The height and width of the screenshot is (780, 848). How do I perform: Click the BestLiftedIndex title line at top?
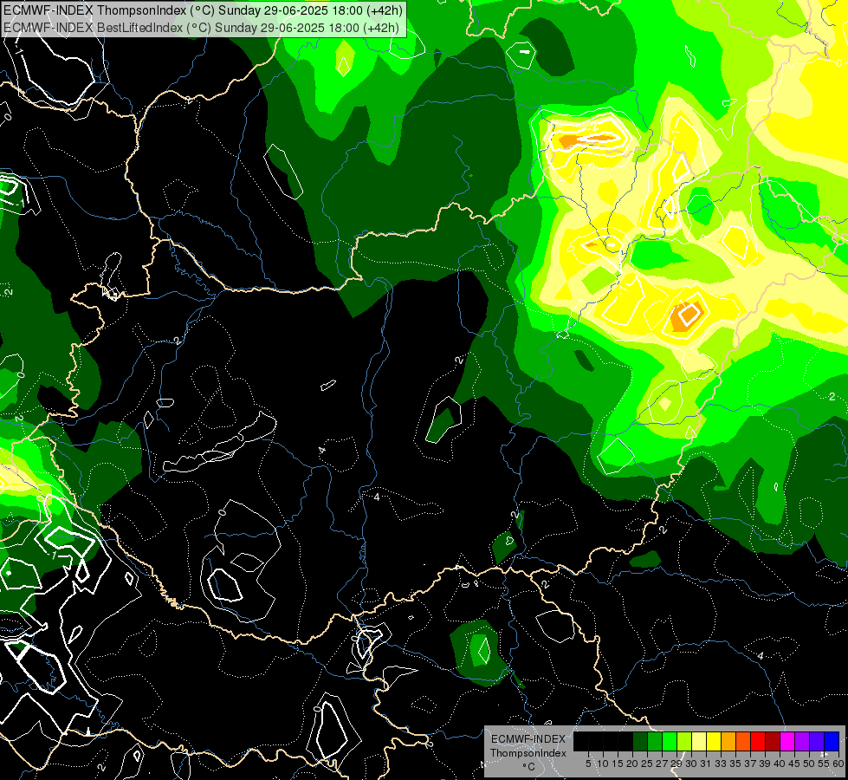click(x=201, y=28)
